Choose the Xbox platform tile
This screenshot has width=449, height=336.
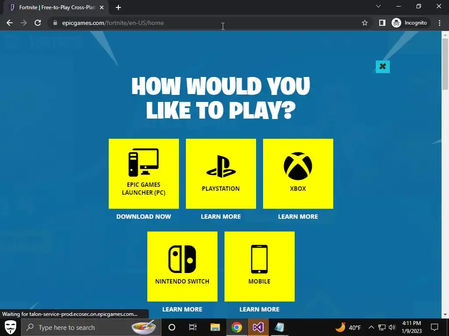(298, 174)
